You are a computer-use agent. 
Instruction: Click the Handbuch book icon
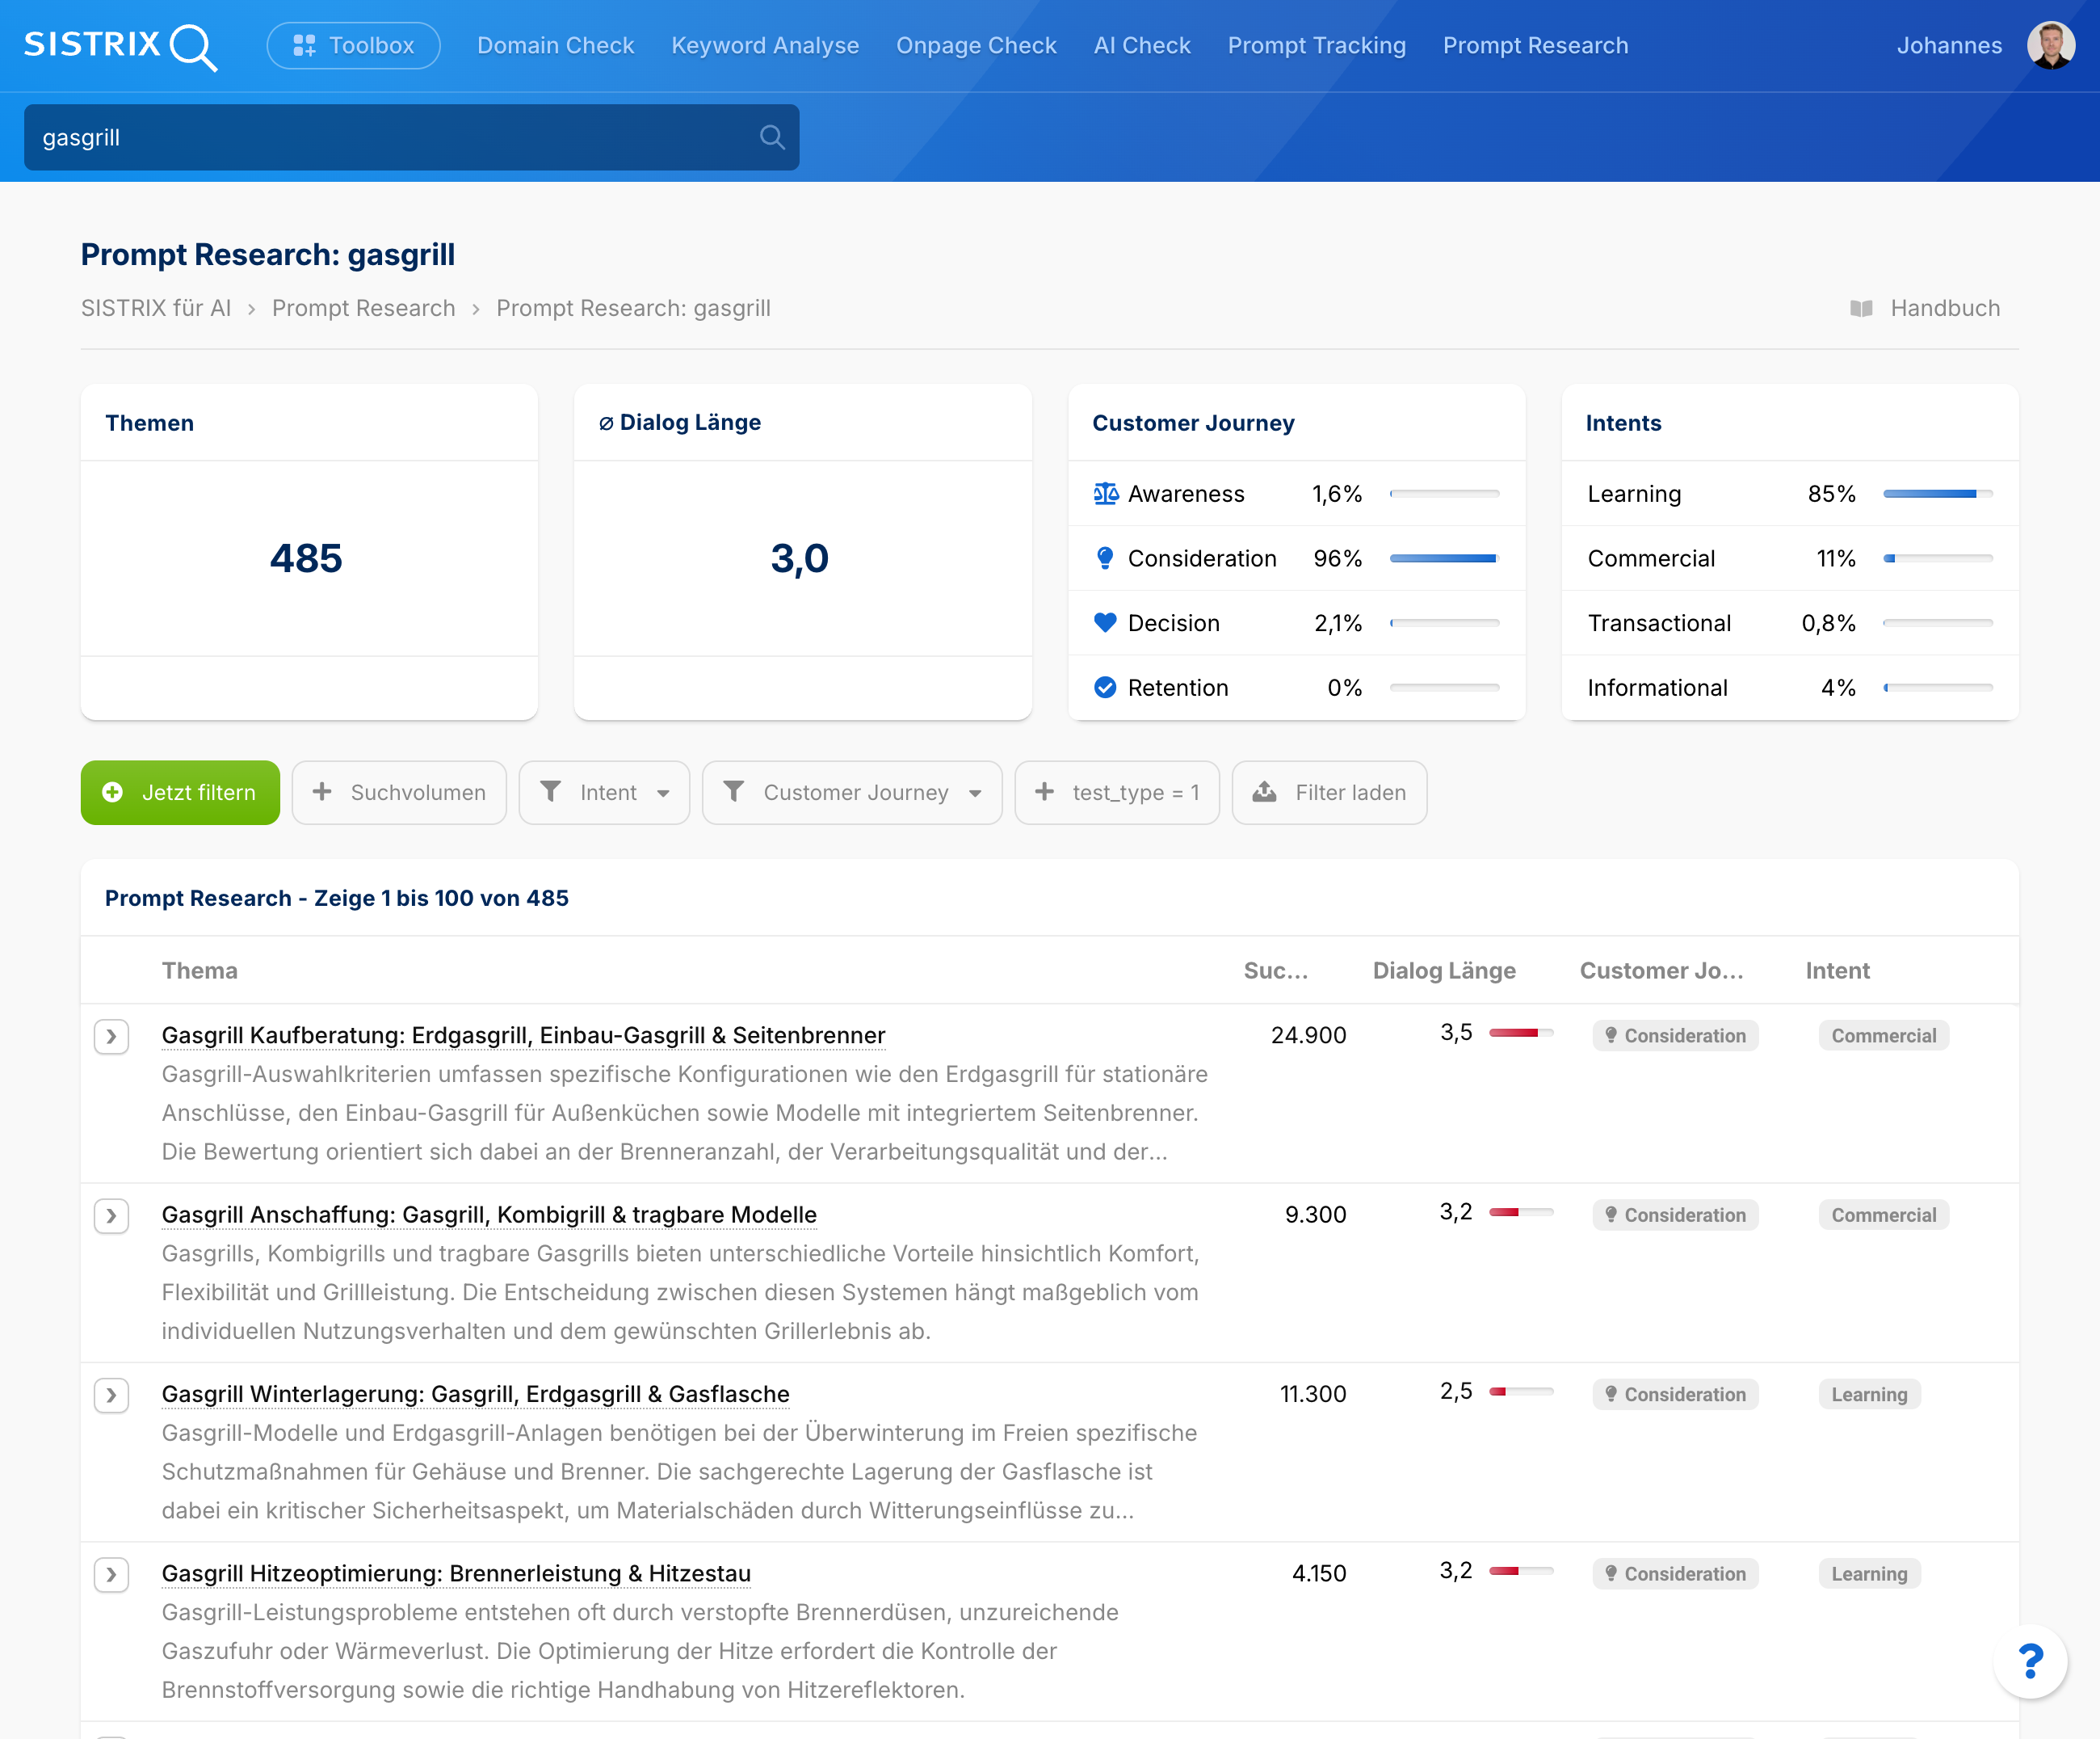(x=1861, y=308)
